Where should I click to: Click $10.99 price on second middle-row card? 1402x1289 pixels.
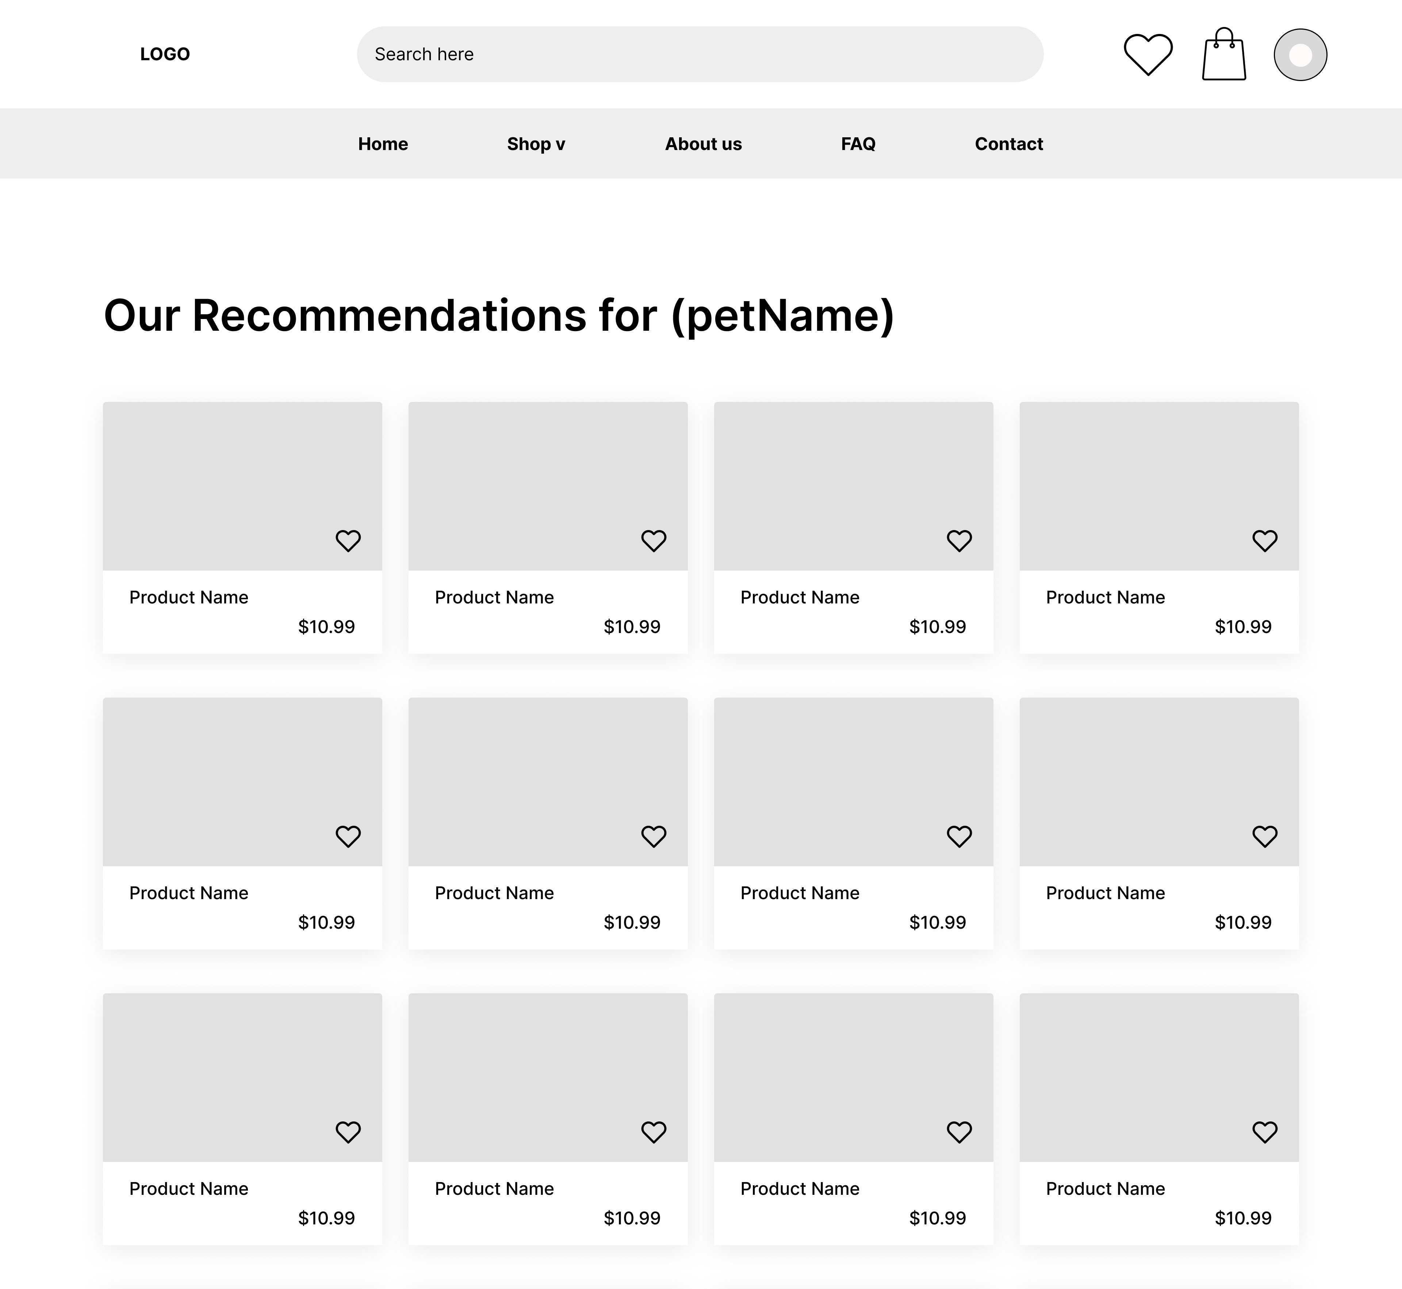pyautogui.click(x=632, y=922)
